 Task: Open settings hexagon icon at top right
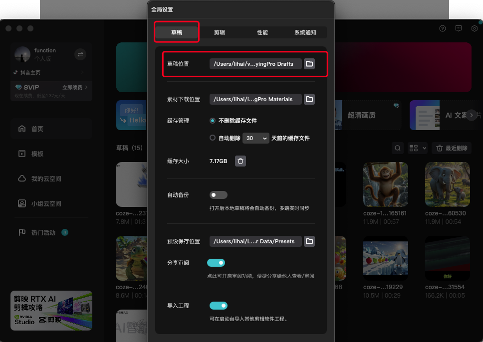pyautogui.click(x=475, y=28)
